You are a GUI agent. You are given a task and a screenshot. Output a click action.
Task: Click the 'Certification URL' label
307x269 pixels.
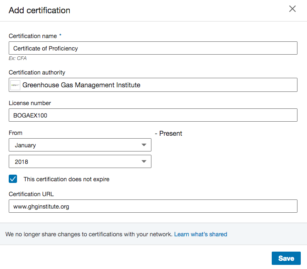[x=31, y=194]
